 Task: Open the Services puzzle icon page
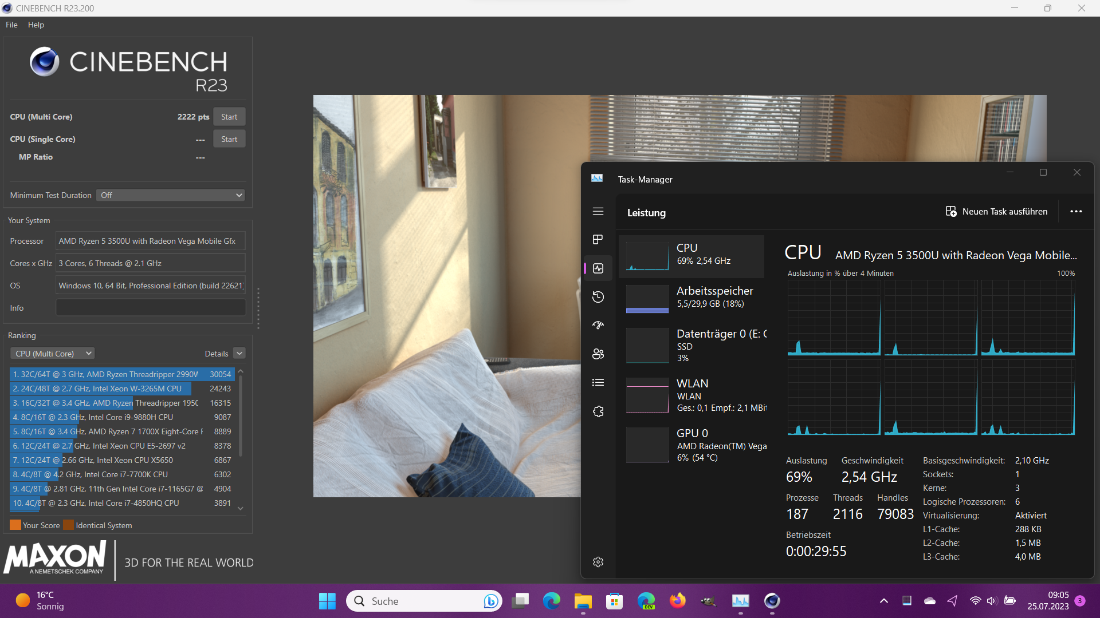pos(598,411)
